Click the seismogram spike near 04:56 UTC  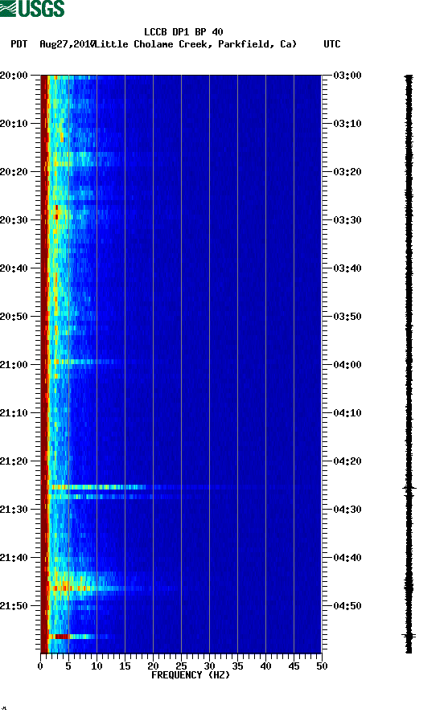[409, 635]
